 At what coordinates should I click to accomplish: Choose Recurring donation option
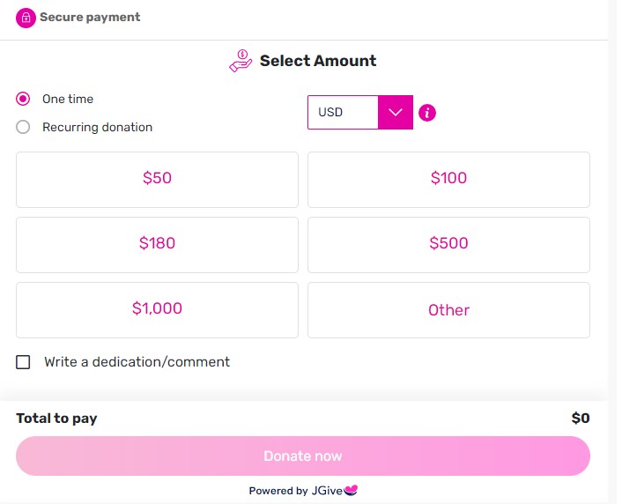[23, 127]
